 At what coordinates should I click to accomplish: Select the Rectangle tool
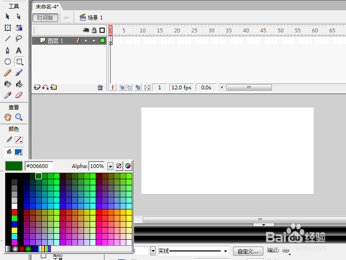19,62
